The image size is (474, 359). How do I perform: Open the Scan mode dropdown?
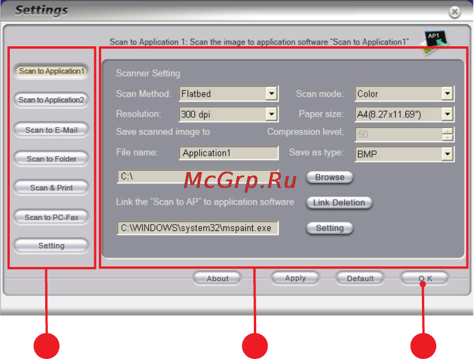point(404,94)
